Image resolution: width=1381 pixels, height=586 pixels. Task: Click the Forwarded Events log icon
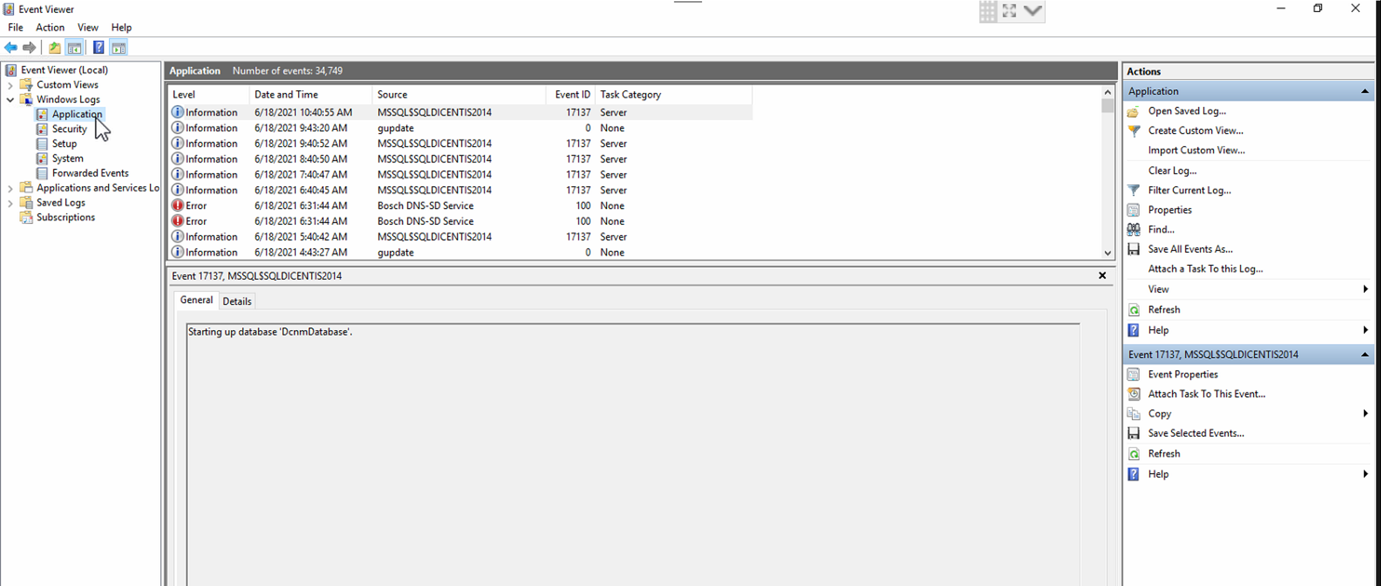42,173
